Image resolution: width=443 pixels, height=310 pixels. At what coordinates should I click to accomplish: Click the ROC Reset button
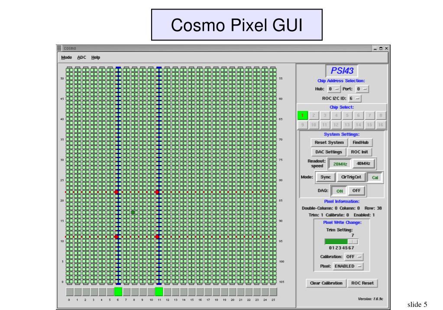coord(362,283)
